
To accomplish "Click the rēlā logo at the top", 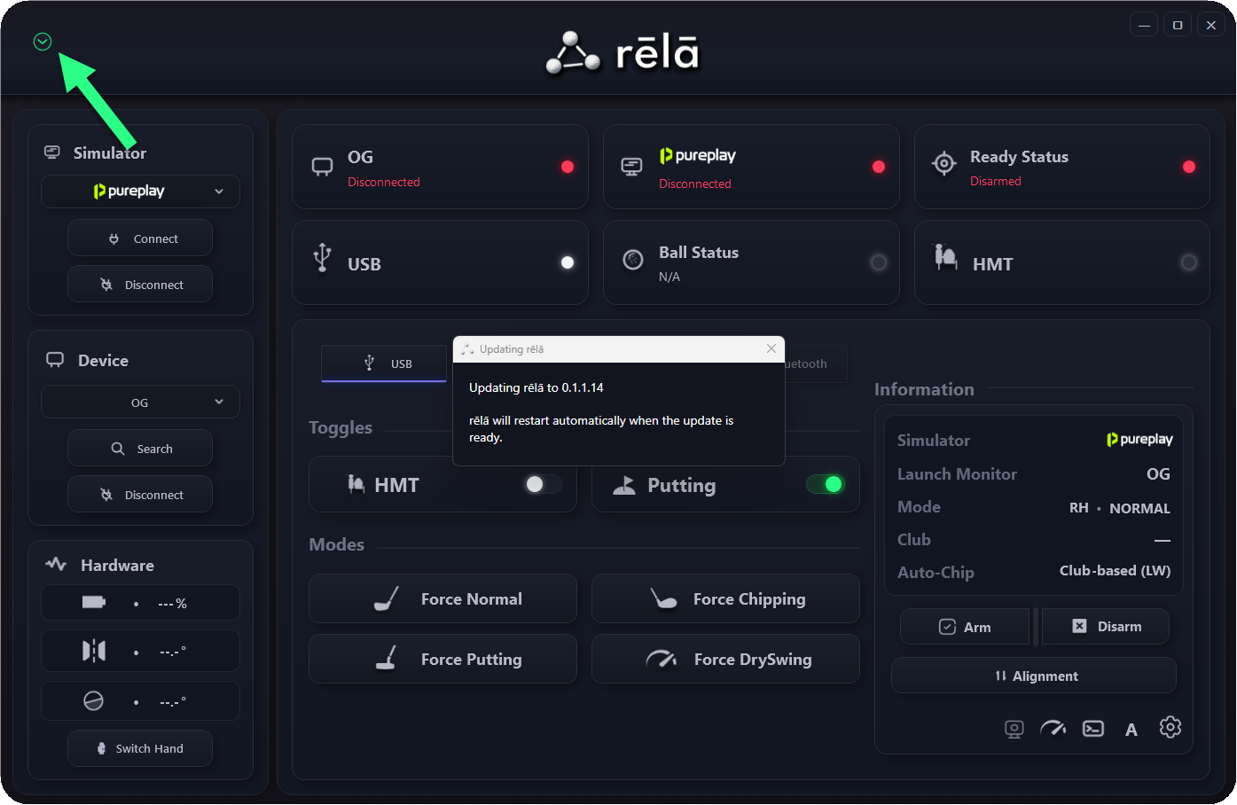I will point(623,52).
